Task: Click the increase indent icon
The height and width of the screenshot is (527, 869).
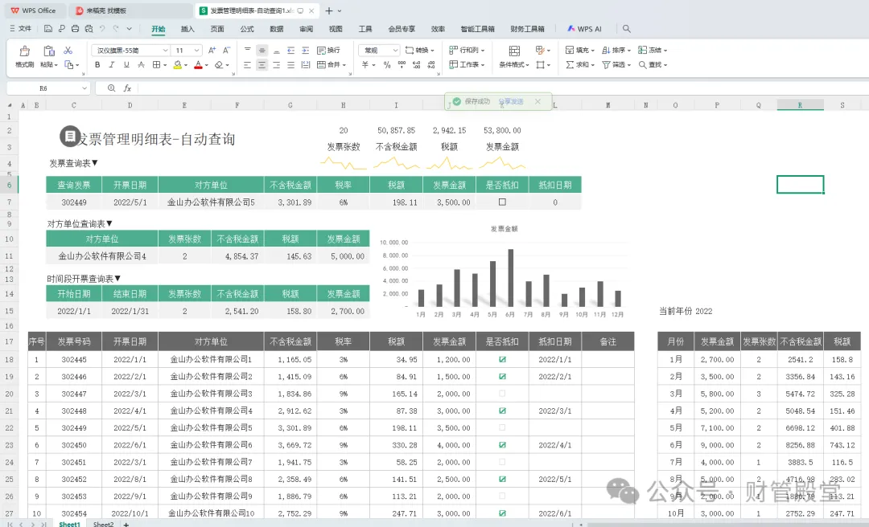Action: [306, 51]
